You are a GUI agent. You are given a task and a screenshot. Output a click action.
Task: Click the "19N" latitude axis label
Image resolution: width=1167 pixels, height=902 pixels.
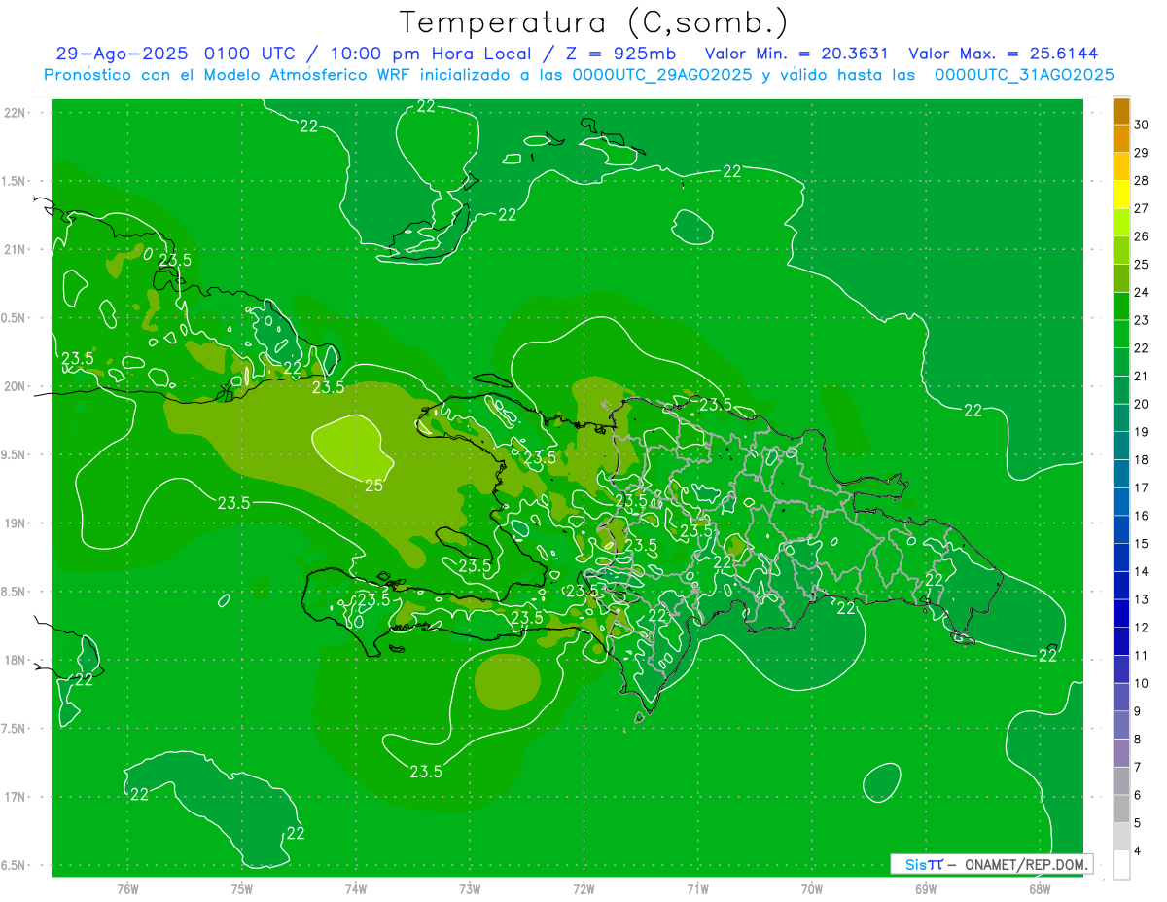15,523
